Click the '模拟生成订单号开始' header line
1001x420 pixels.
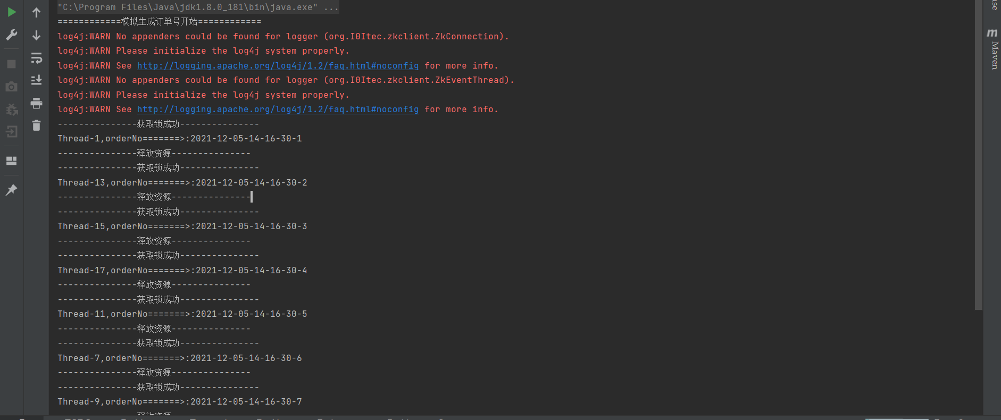(160, 21)
